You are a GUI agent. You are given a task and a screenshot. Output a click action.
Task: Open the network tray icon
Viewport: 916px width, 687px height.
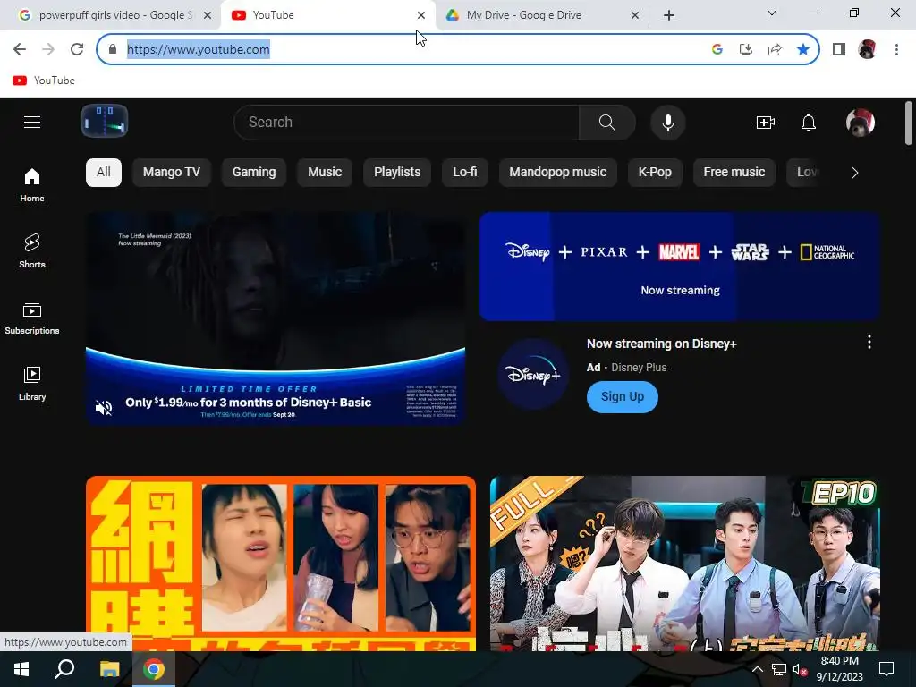pos(779,669)
